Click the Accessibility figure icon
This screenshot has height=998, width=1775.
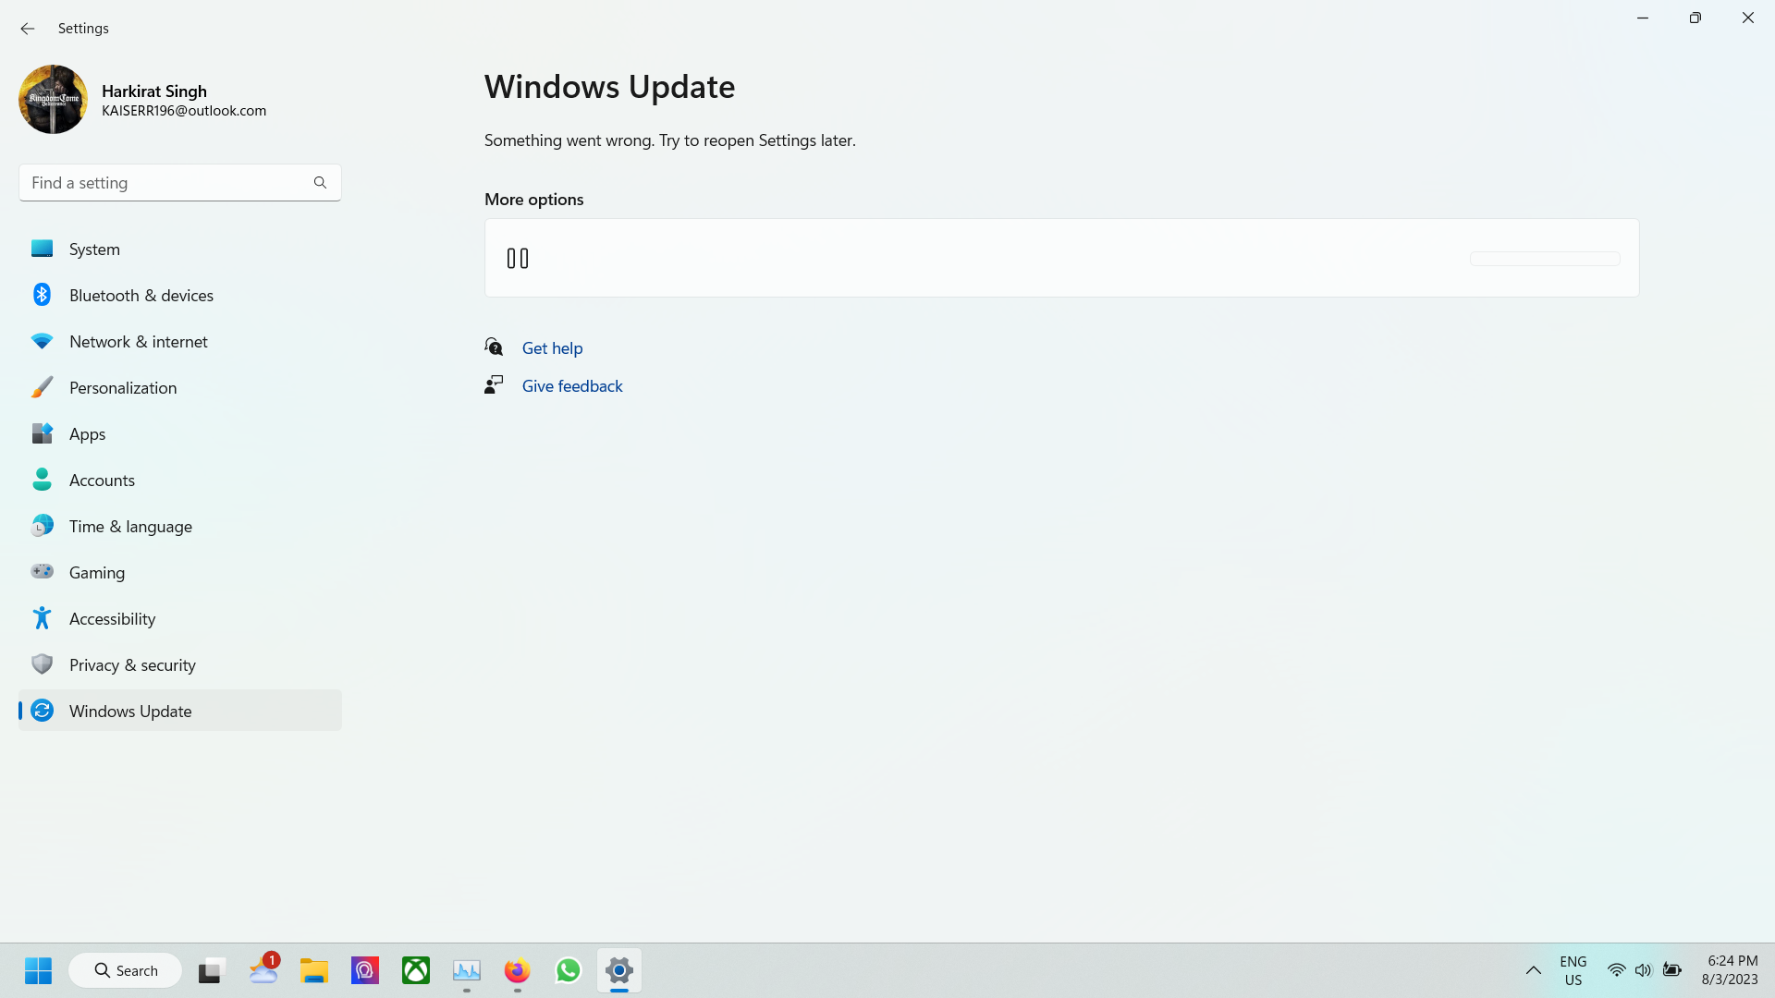coord(42,618)
